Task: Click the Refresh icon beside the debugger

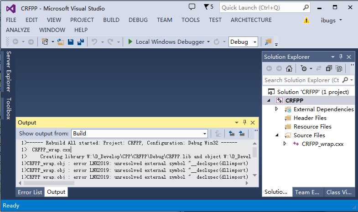Action: [x=217, y=42]
